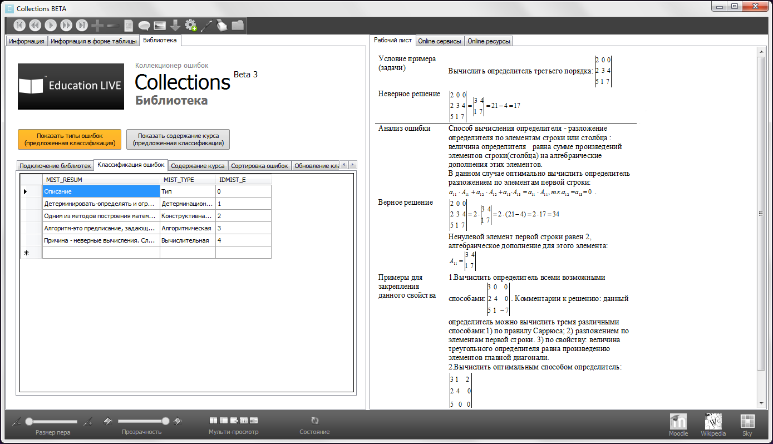Open Подключение библиотек sub-tab
Image resolution: width=773 pixels, height=444 pixels.
[x=55, y=166]
